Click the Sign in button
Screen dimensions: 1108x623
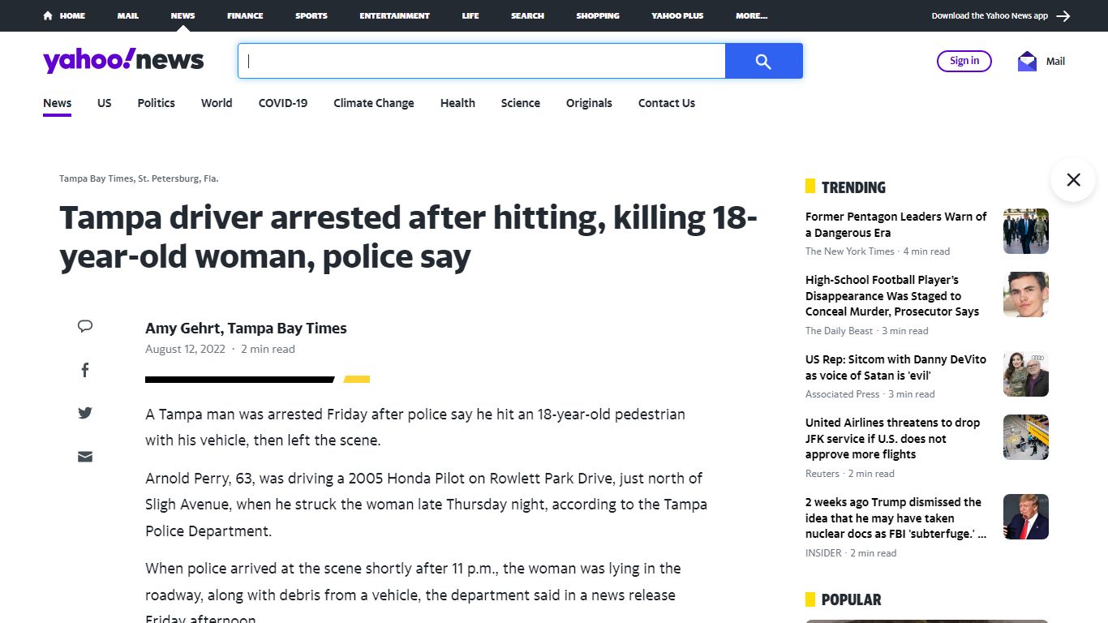click(964, 61)
